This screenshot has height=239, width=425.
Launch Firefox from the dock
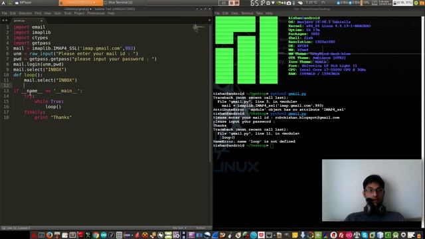coord(49,235)
